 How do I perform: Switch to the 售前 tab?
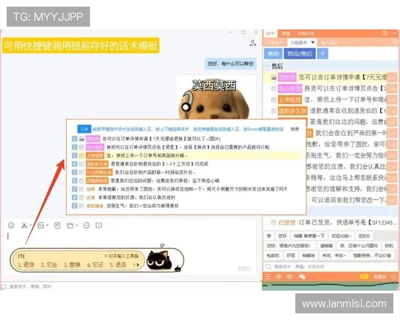pos(273,53)
